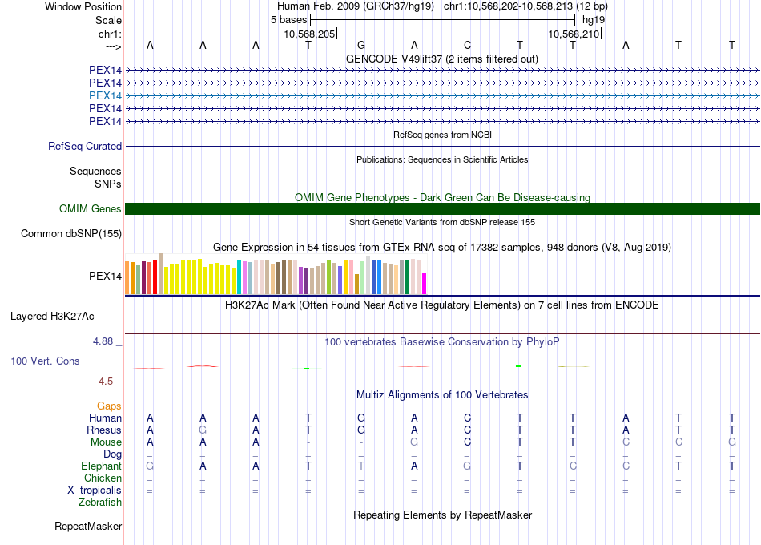Select the Rhesus species label
Screen dimensions: 761x545
point(104,430)
